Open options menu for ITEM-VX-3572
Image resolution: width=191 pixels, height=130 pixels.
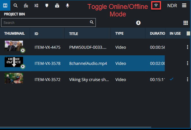[188, 79]
